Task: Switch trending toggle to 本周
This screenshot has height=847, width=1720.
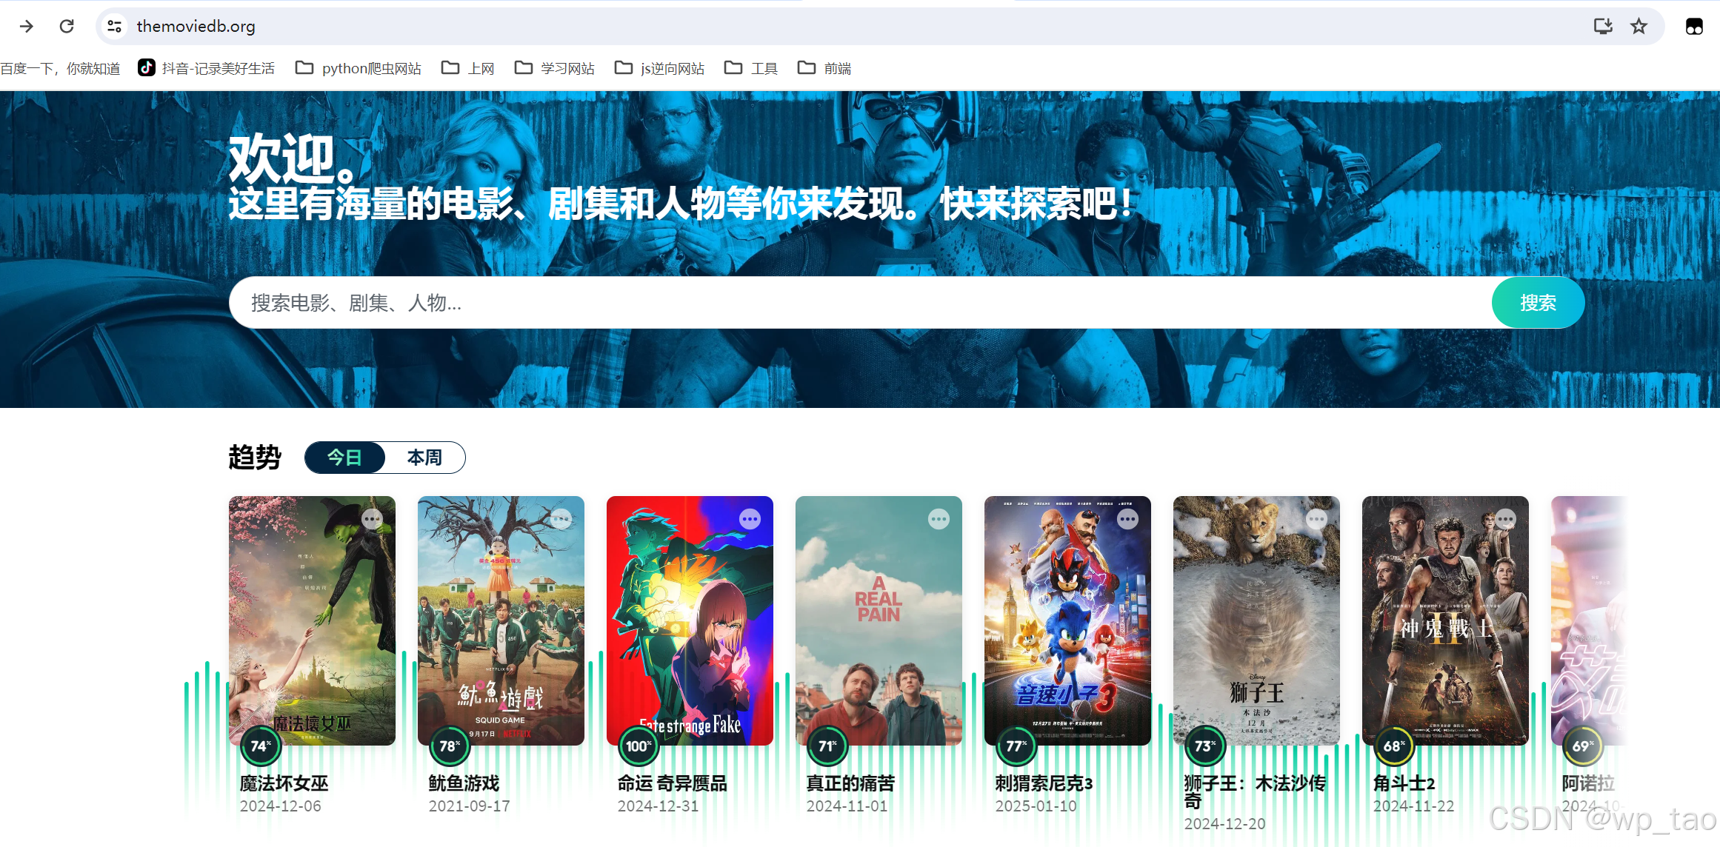Action: (x=424, y=458)
